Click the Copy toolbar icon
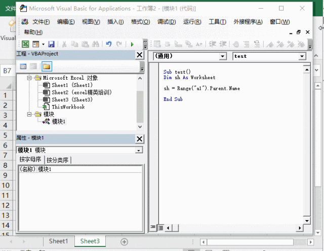This screenshot has width=324, height=251. click(x=74, y=44)
